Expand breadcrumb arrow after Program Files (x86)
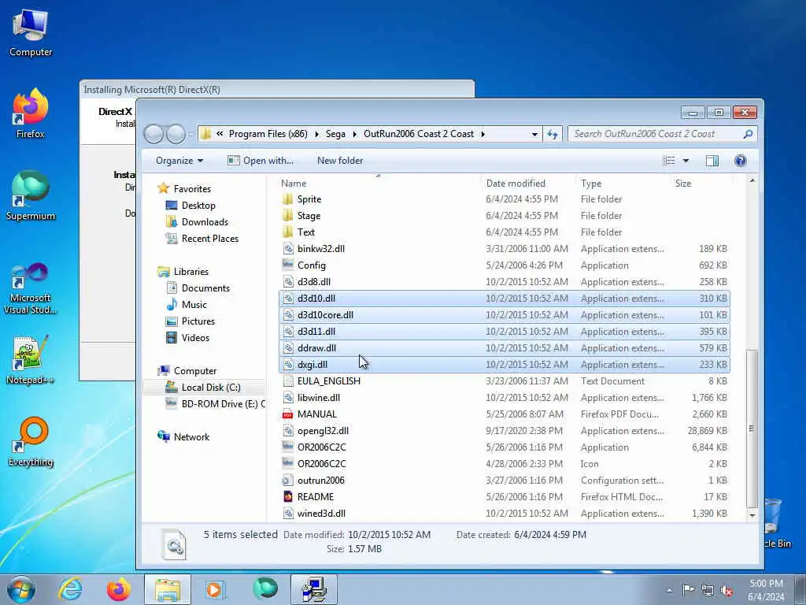The height and width of the screenshot is (605, 806). pos(316,134)
